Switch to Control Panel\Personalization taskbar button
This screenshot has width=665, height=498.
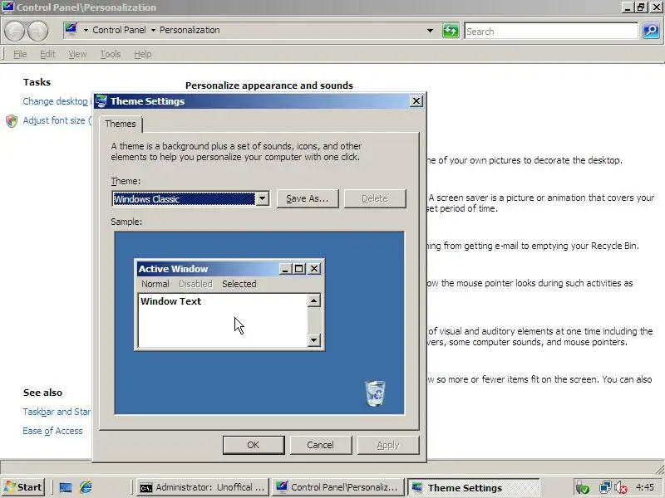point(337,487)
